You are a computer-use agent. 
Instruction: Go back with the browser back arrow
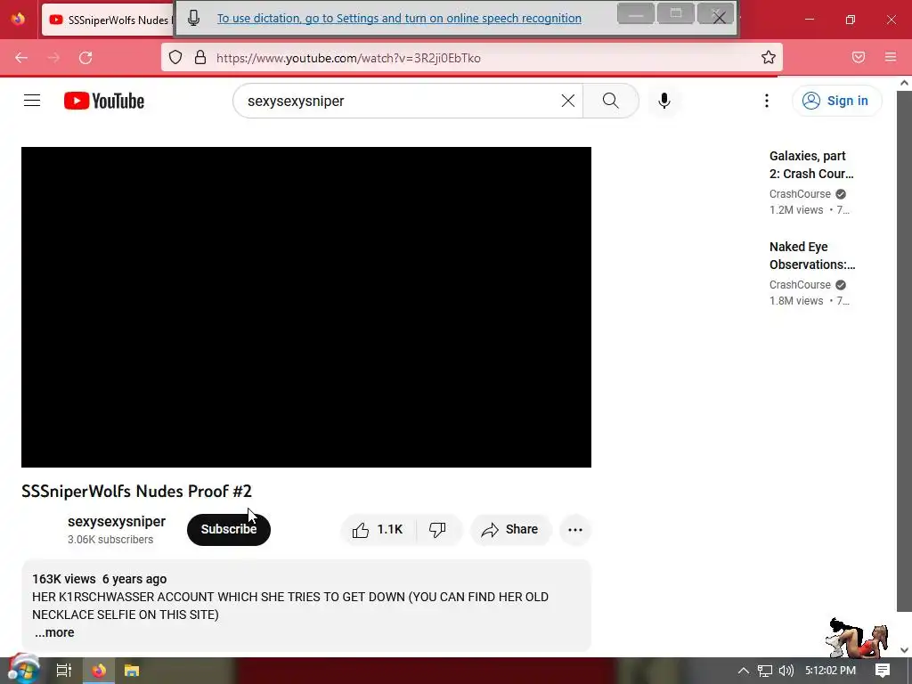21,58
